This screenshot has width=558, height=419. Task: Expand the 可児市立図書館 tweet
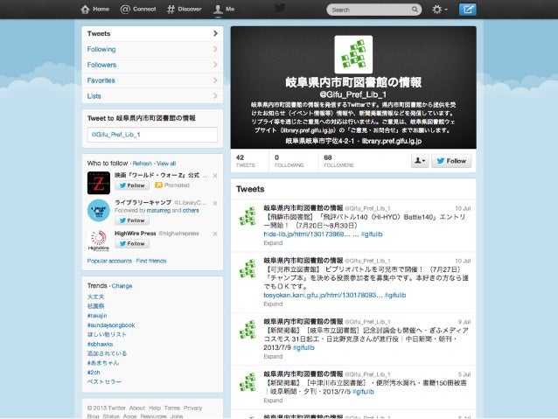[273, 304]
